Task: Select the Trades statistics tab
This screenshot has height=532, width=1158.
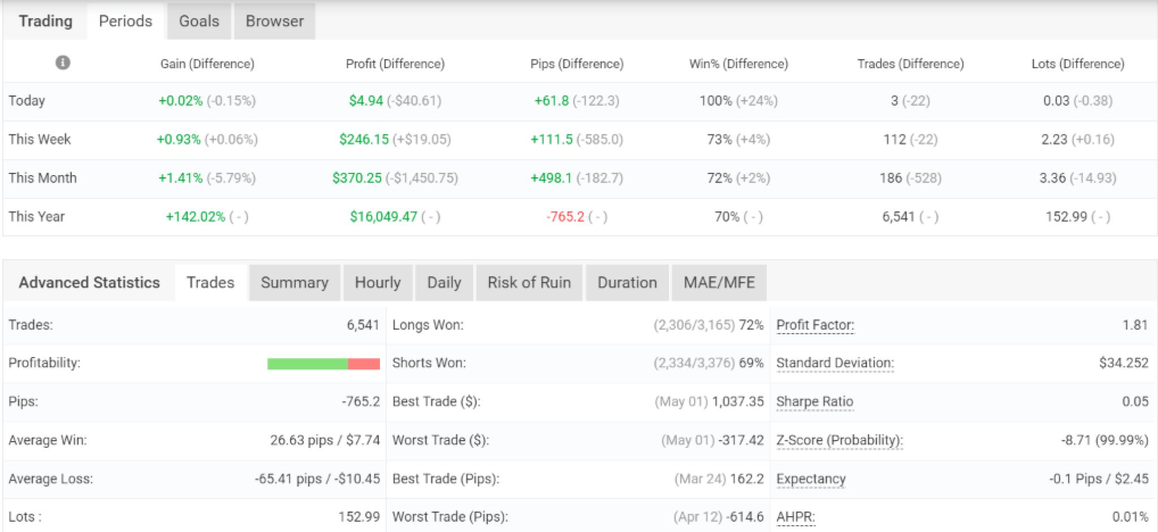Action: coord(210,282)
